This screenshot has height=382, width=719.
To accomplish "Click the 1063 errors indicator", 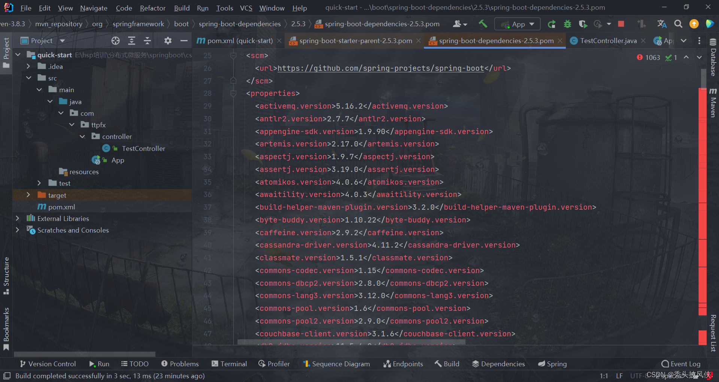I will [648, 57].
